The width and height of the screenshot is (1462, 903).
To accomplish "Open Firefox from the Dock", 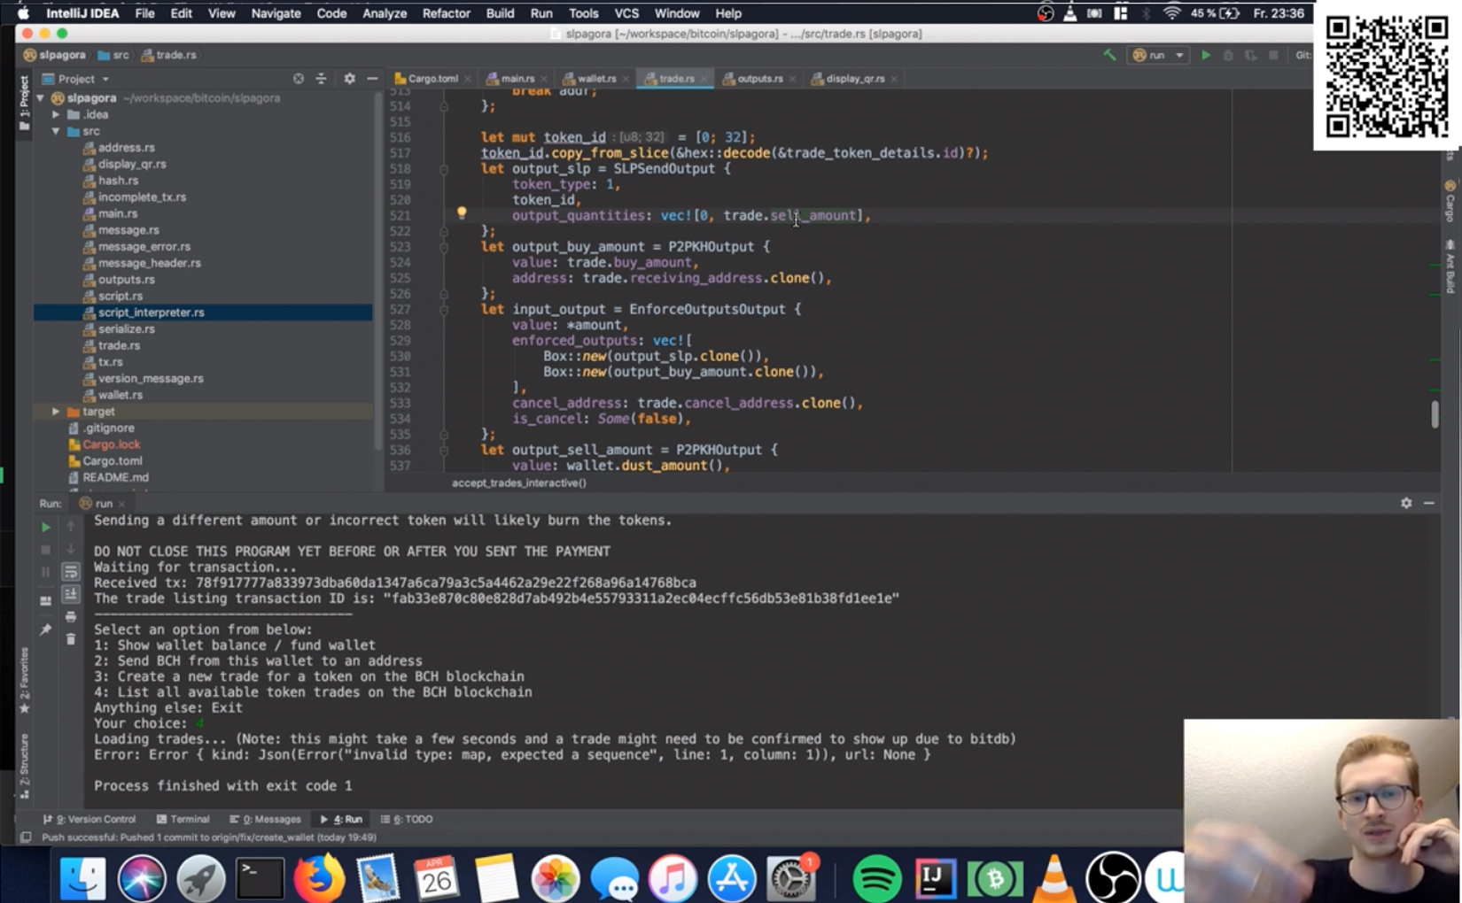I will [318, 878].
